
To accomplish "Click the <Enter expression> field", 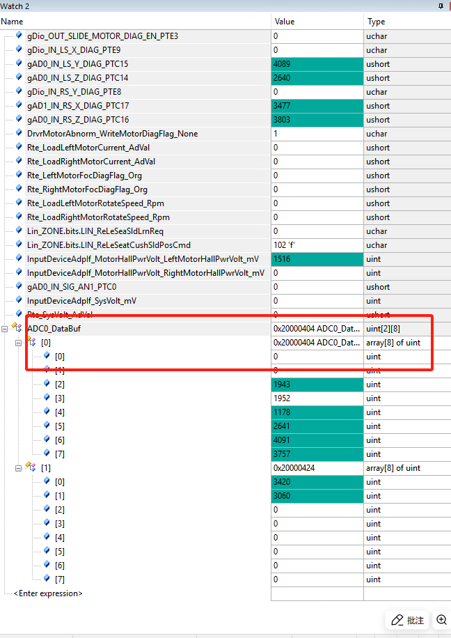I will click(x=48, y=593).
